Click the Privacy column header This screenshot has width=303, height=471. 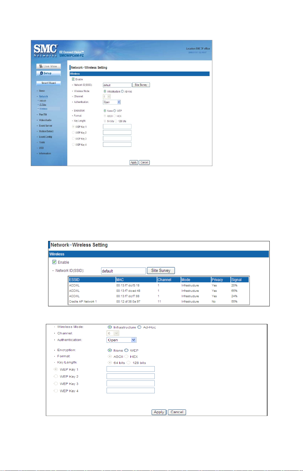[x=221, y=280]
